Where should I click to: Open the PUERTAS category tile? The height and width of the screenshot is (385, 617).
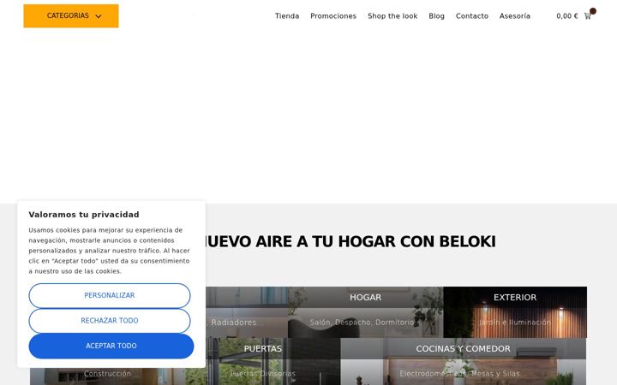coord(263,361)
